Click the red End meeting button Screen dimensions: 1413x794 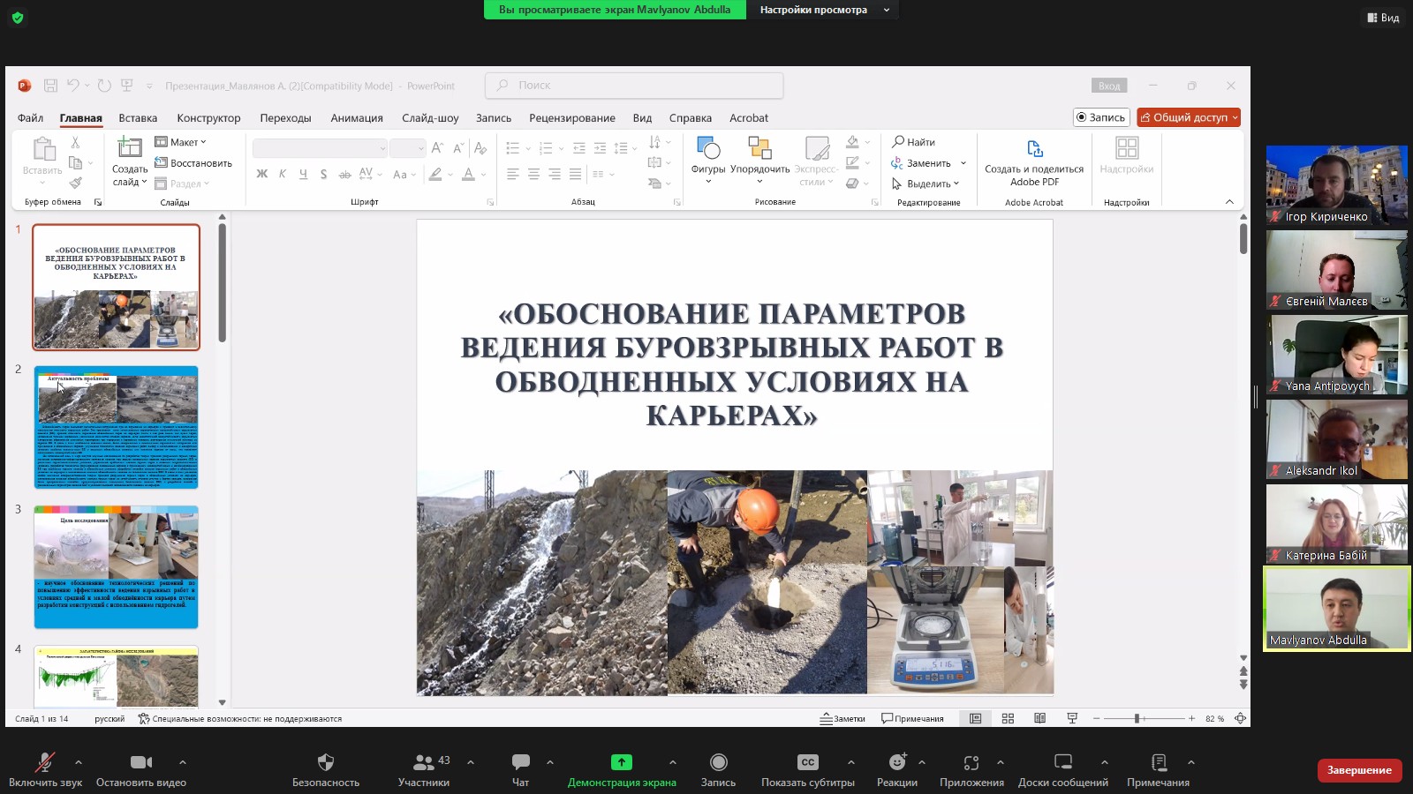[x=1358, y=770]
